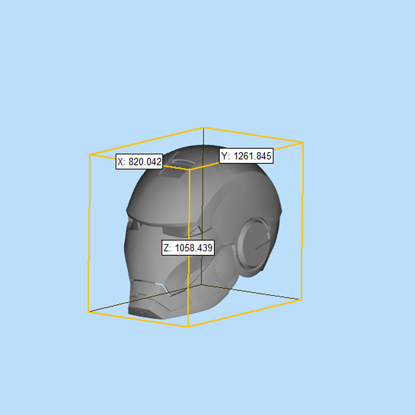Click the helmet's dark eye slit

147,226
